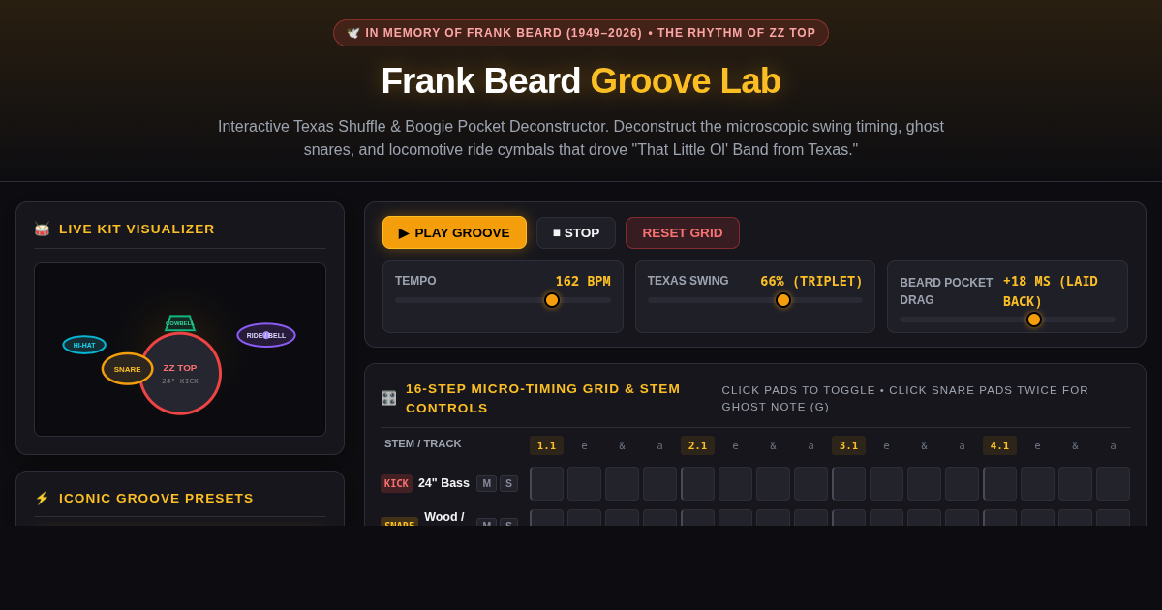Click the STEM / TRACK column header
Screen dimensions: 1162x610
[423, 443]
